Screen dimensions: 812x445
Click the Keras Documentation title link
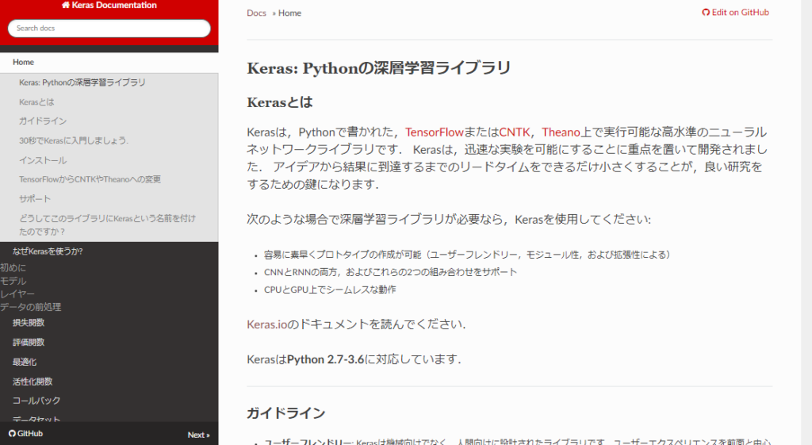click(109, 6)
